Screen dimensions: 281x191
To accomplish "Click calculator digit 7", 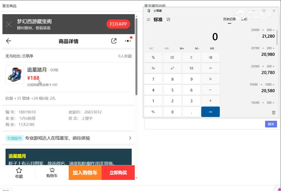I will (x=153, y=79).
